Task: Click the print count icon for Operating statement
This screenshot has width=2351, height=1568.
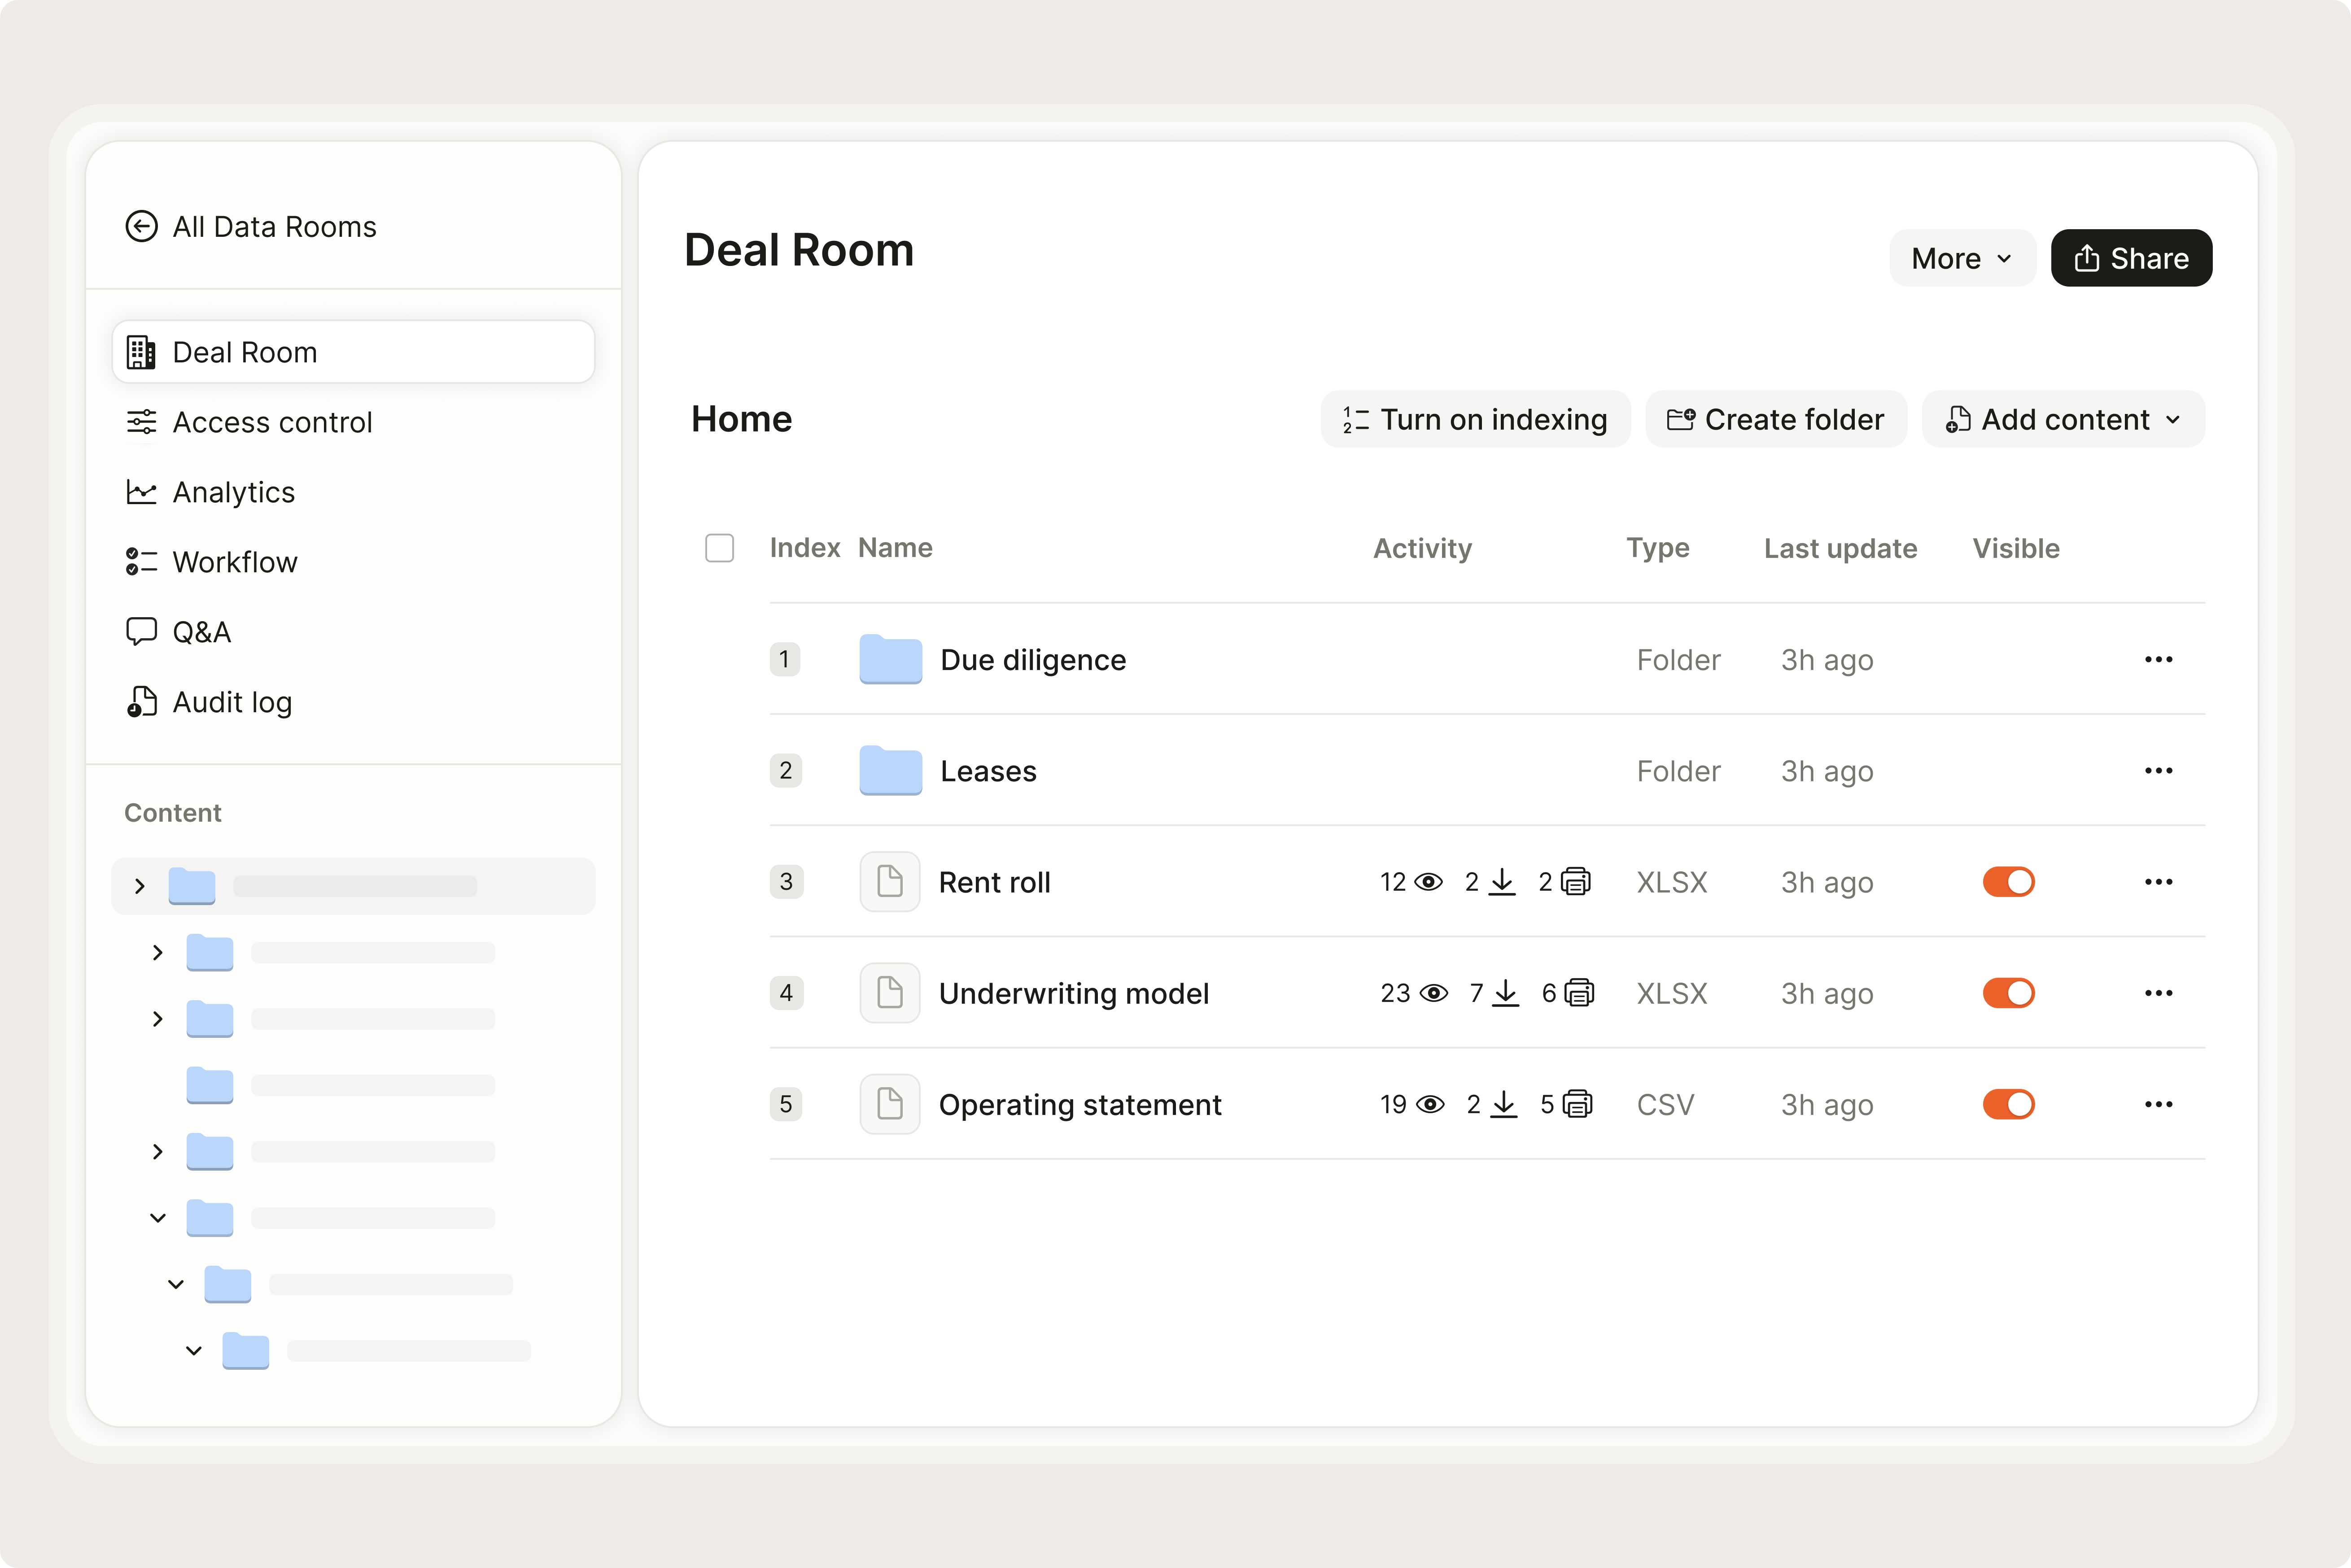Action: 1578,1104
